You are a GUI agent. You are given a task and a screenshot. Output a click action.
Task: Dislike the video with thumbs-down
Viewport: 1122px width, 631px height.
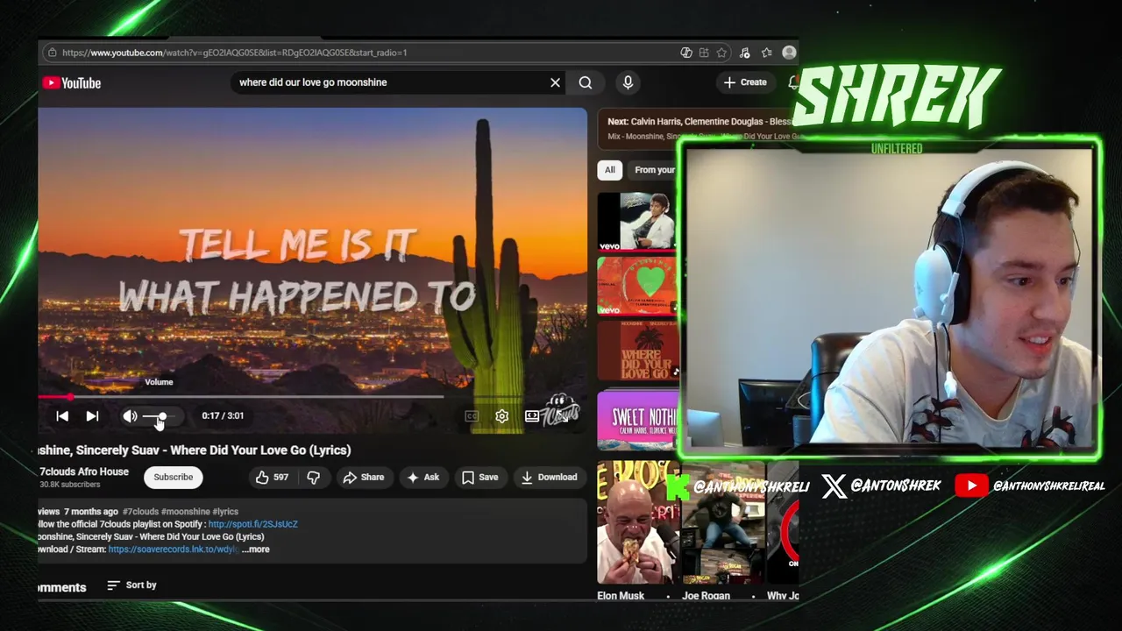click(x=313, y=477)
